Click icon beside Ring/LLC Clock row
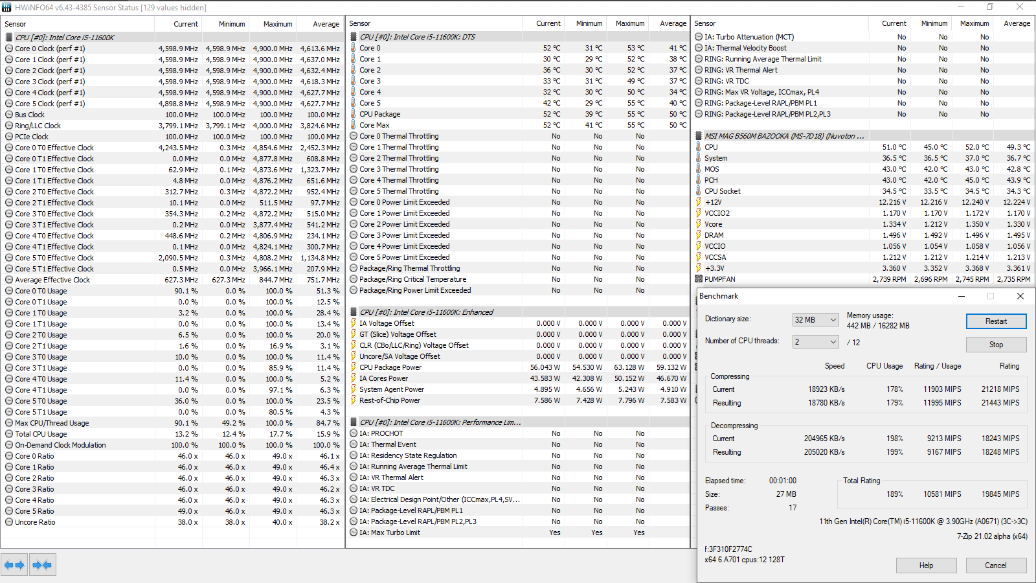This screenshot has width=1036, height=583. 9,126
